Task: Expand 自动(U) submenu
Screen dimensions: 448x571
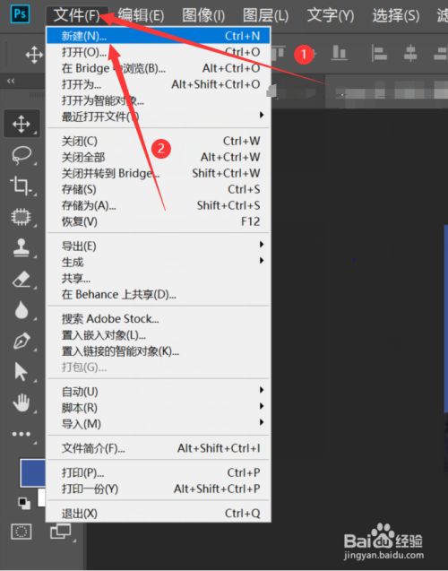Action: (159, 392)
